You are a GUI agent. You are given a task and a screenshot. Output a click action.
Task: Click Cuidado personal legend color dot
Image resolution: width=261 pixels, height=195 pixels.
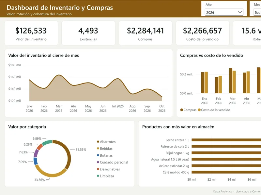point(98,162)
